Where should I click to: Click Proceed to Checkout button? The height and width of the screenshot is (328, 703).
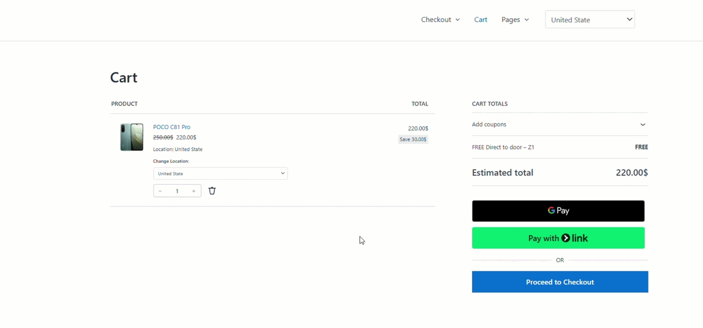click(x=560, y=282)
